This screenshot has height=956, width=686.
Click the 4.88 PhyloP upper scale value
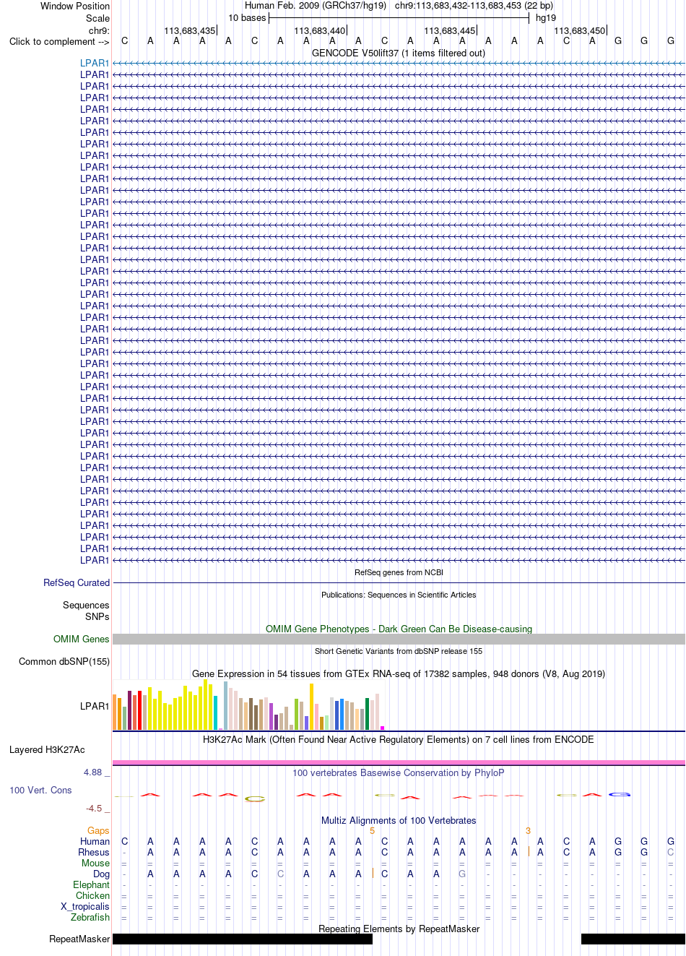pos(93,772)
